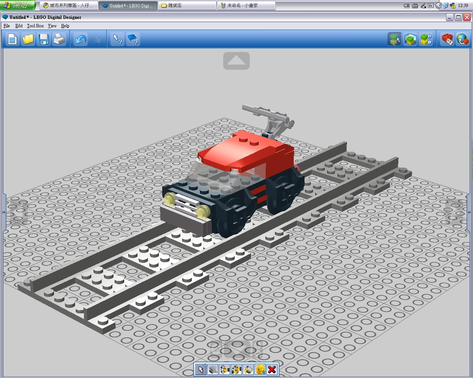This screenshot has height=378, width=473.
Task: Open the Edit menu
Action: pyautogui.click(x=19, y=26)
